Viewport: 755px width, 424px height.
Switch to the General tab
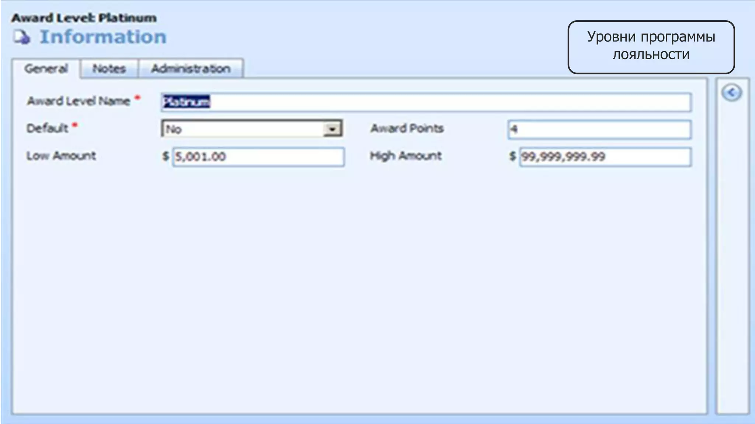pos(46,69)
